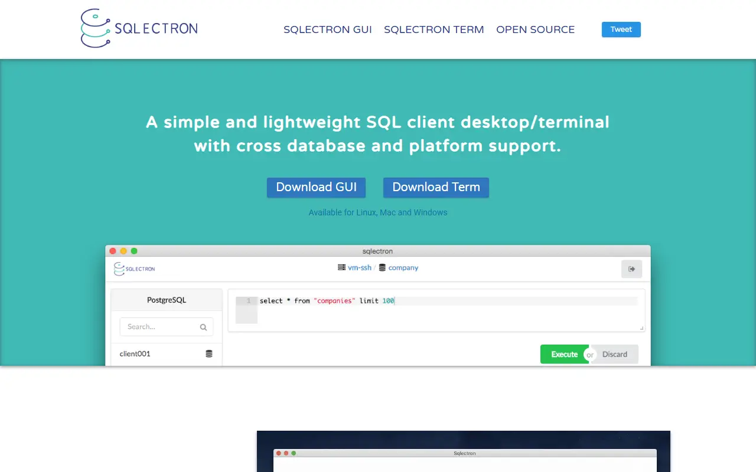Select the client001 database row

pos(167,354)
